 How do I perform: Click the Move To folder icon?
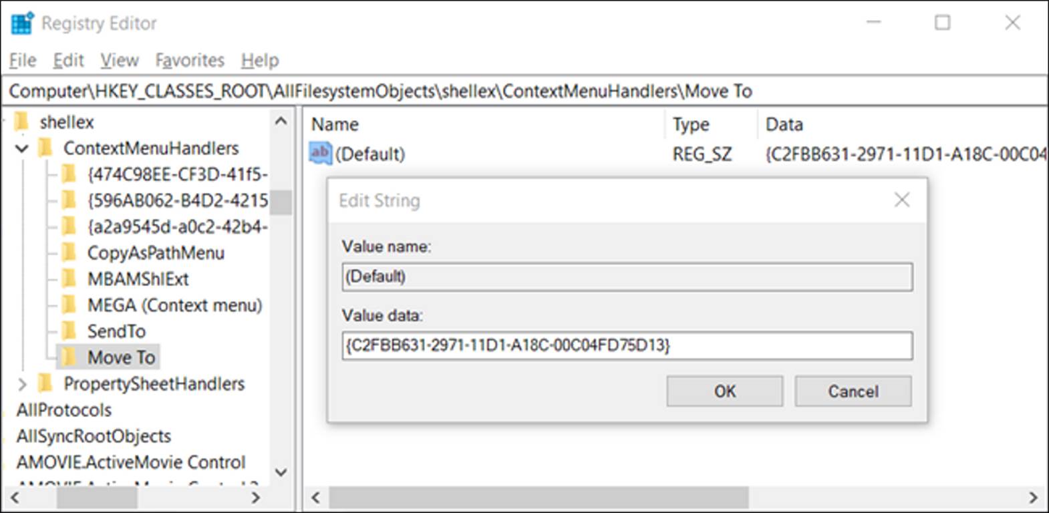pyautogui.click(x=69, y=357)
